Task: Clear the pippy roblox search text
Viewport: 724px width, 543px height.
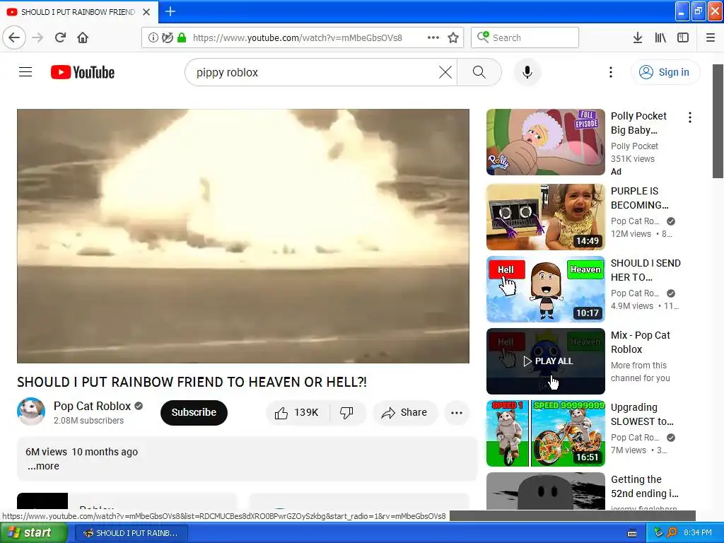Action: [445, 72]
